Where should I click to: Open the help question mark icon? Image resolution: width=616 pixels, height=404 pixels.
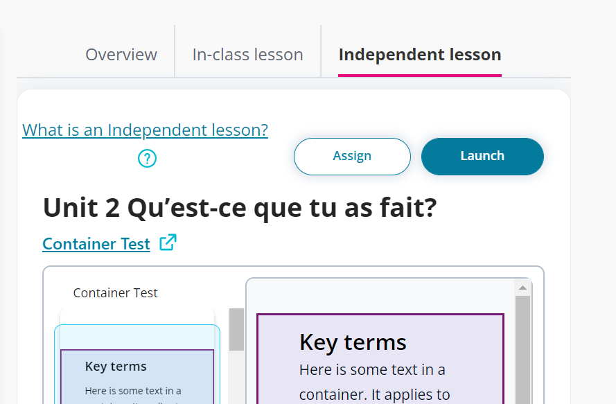[147, 159]
